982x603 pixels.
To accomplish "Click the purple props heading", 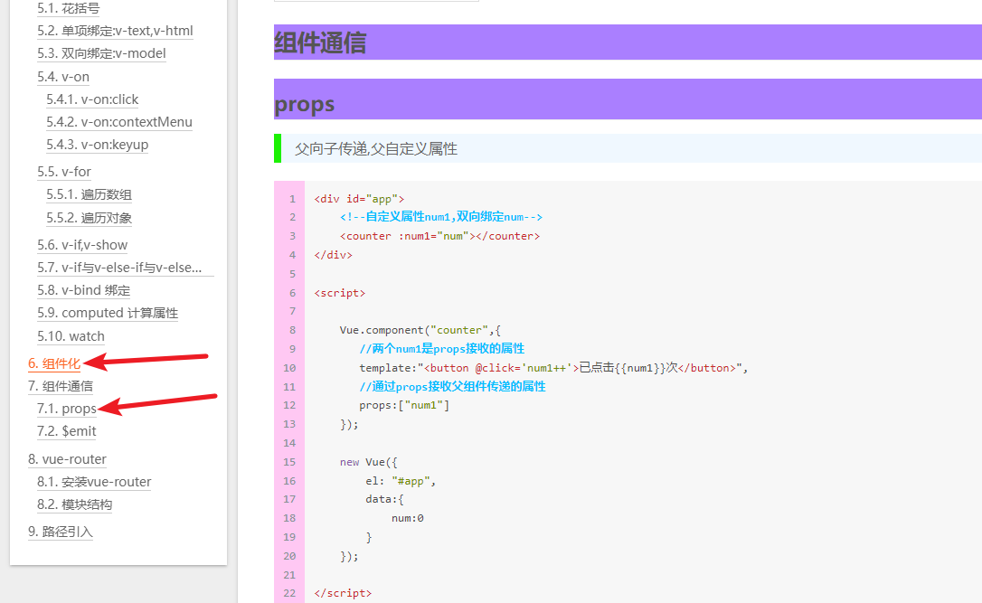I will coord(305,103).
